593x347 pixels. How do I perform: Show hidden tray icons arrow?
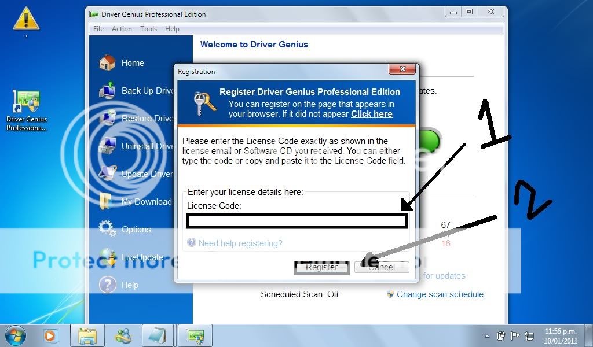tap(488, 336)
